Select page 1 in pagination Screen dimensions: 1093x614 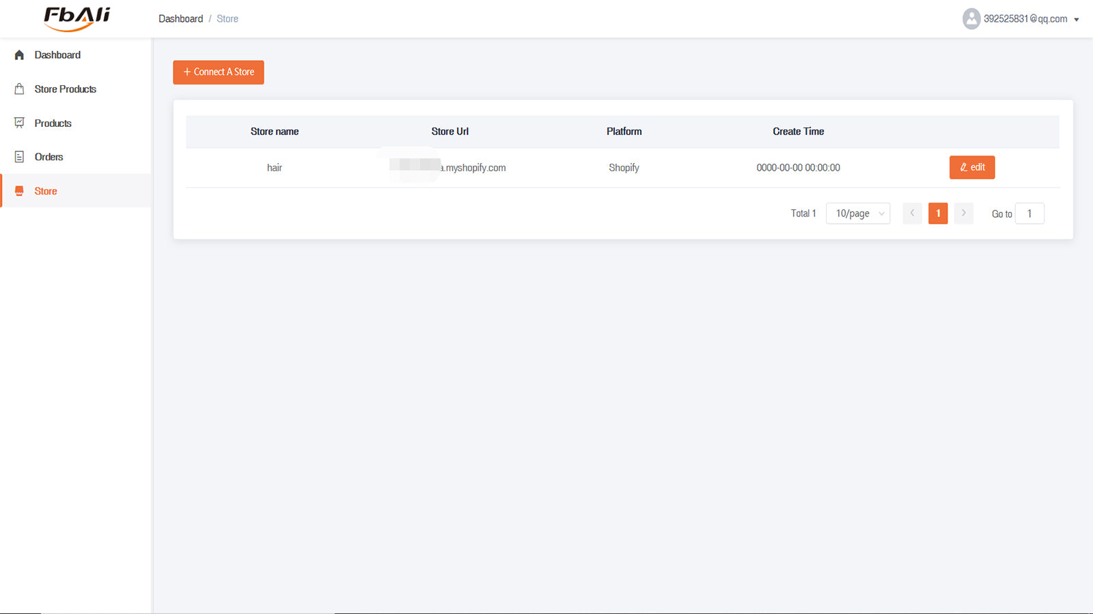pos(938,214)
